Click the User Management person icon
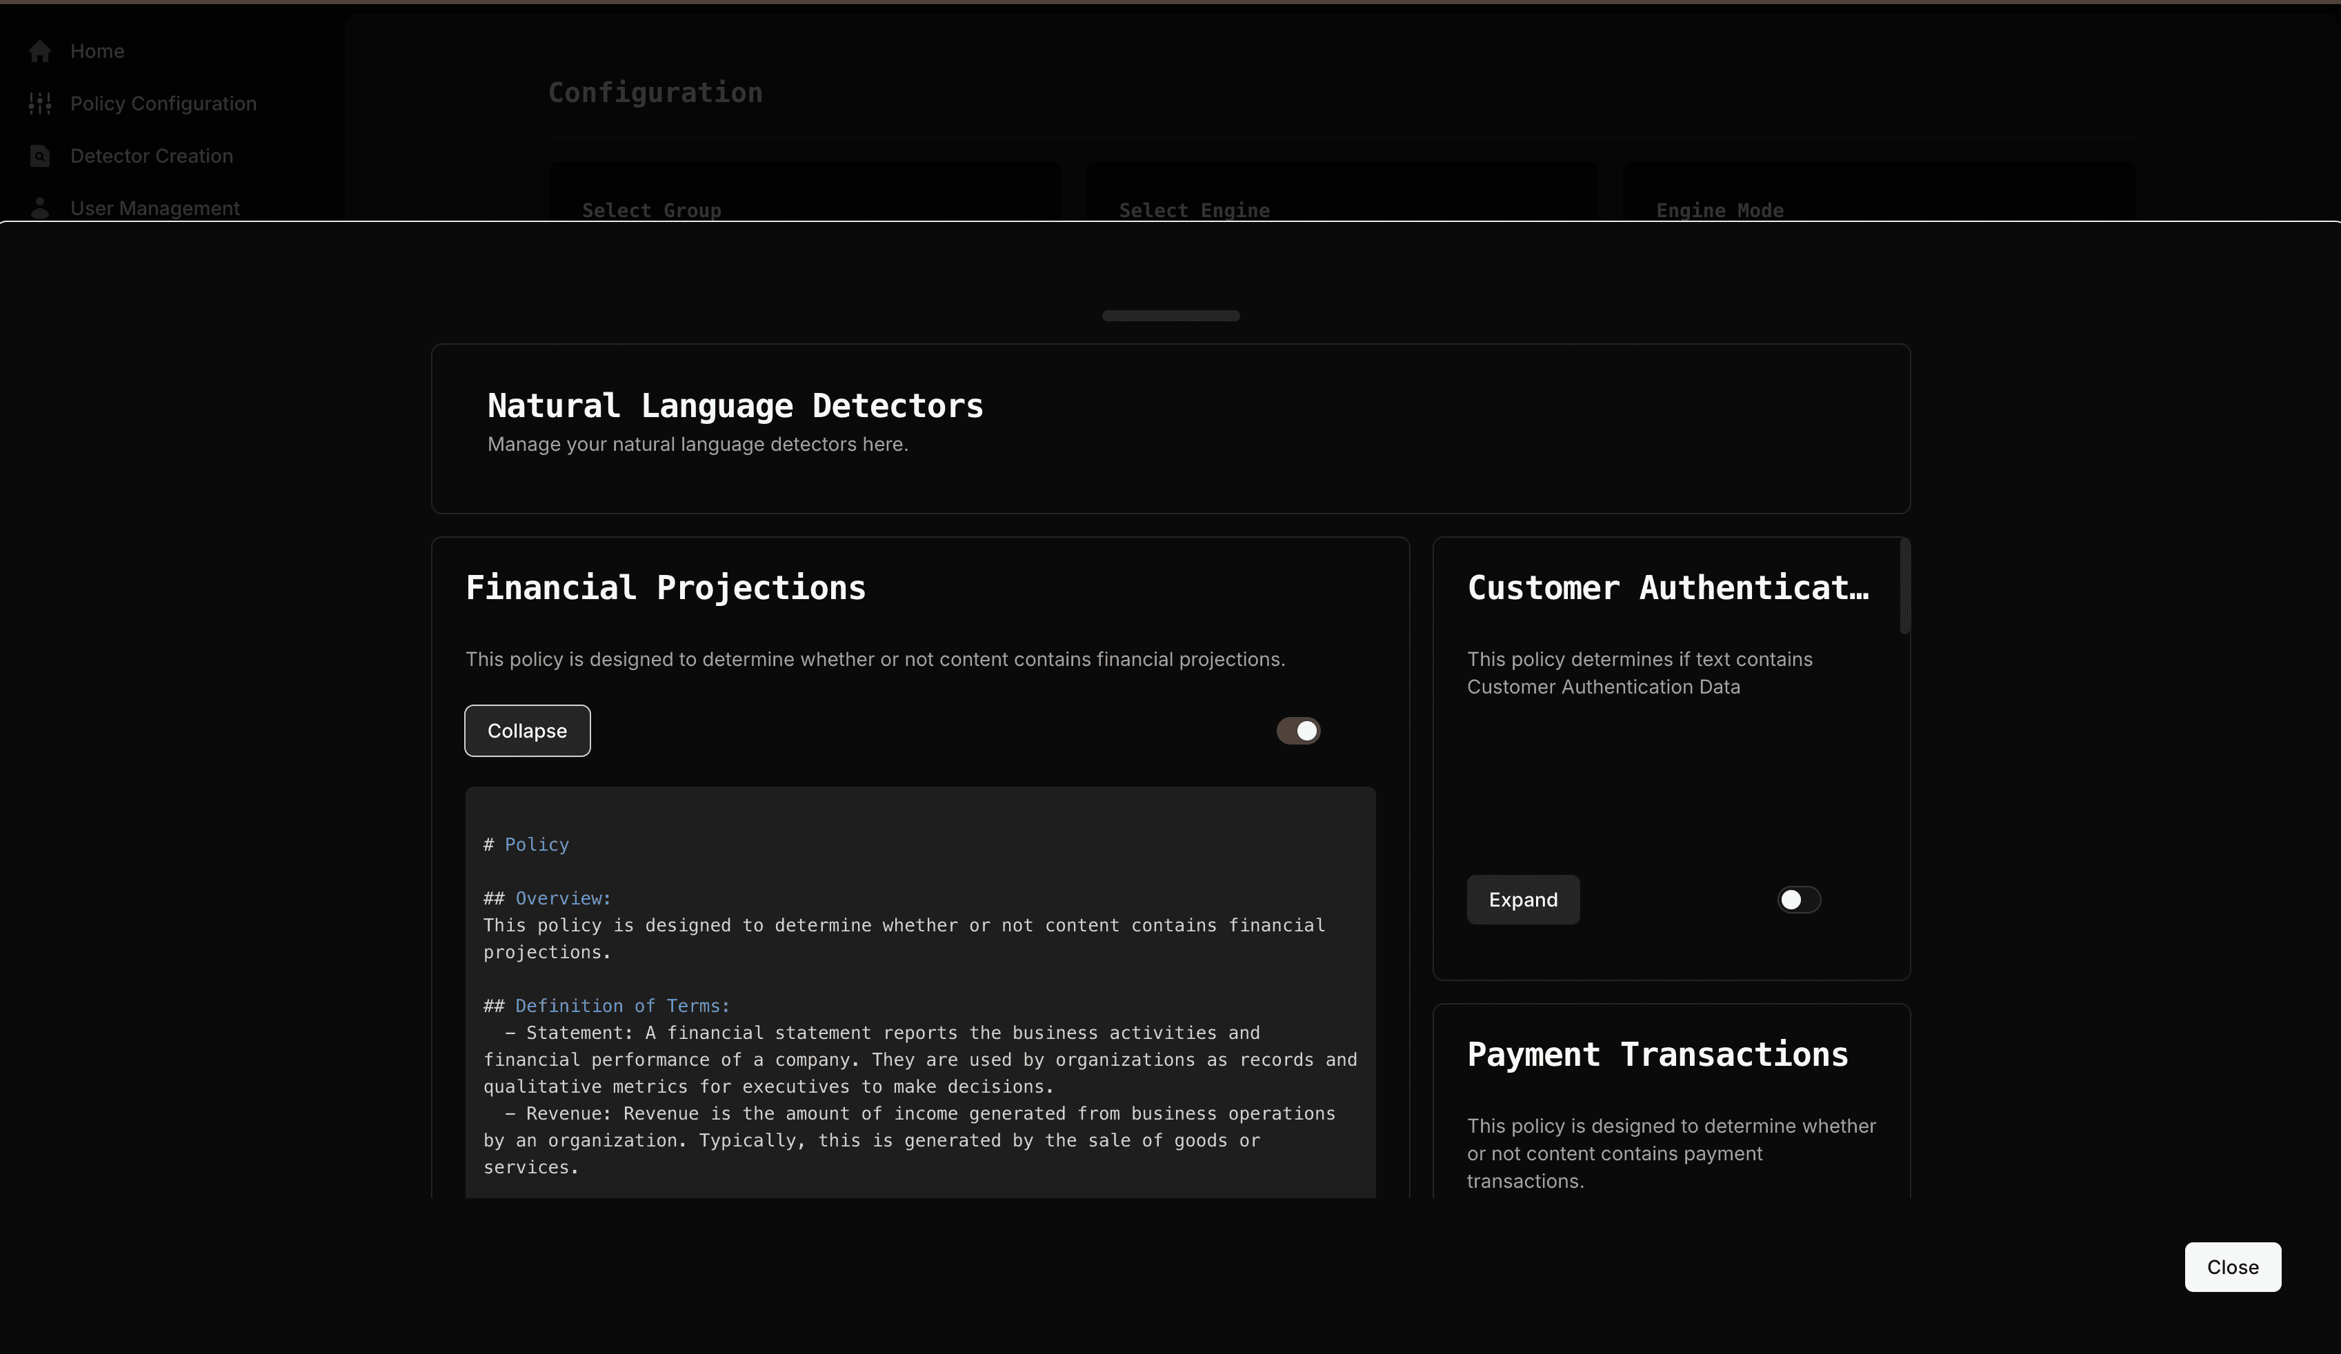2341x1354 pixels. click(40, 208)
